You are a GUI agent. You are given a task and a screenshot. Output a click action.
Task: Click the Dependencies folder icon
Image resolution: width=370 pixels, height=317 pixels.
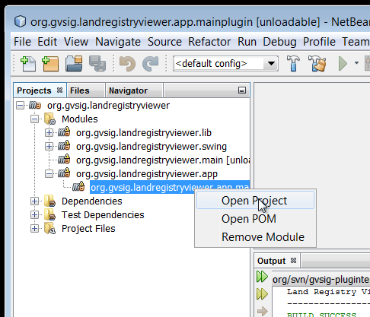(49, 201)
